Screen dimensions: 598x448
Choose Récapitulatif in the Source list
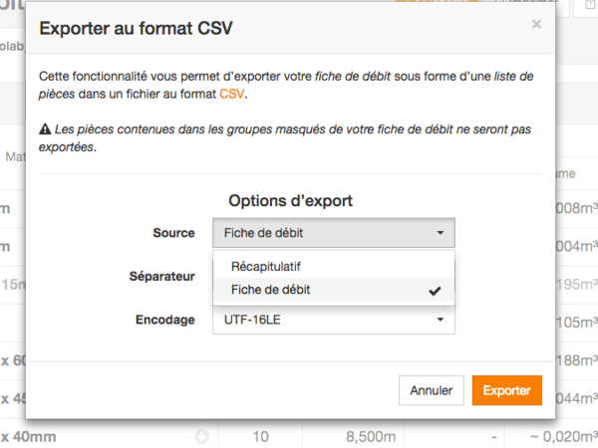coord(266,267)
